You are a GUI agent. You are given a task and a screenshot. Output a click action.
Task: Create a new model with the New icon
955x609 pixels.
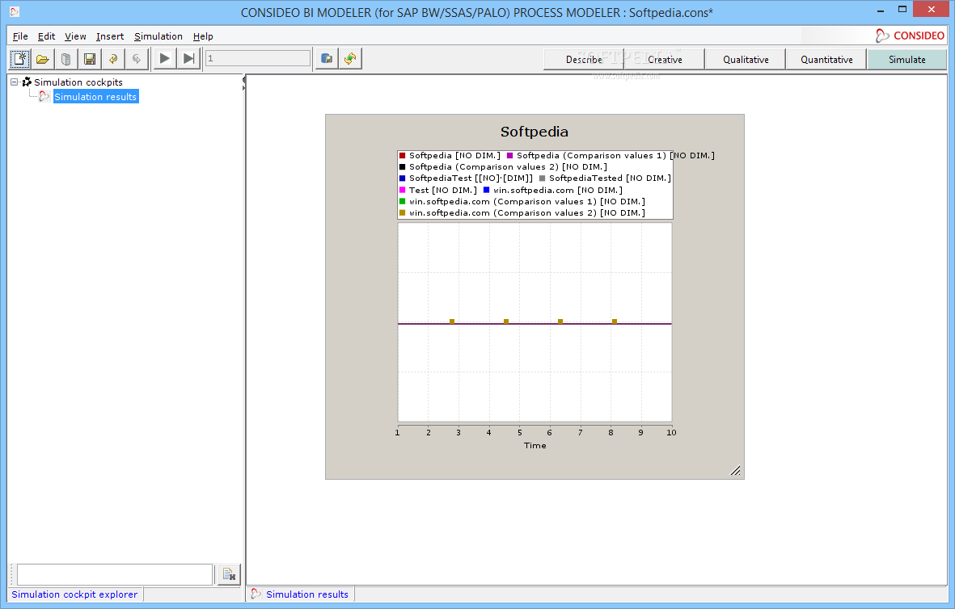tap(19, 59)
